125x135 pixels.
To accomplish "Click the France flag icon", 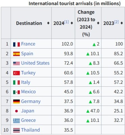I will point(17,44).
